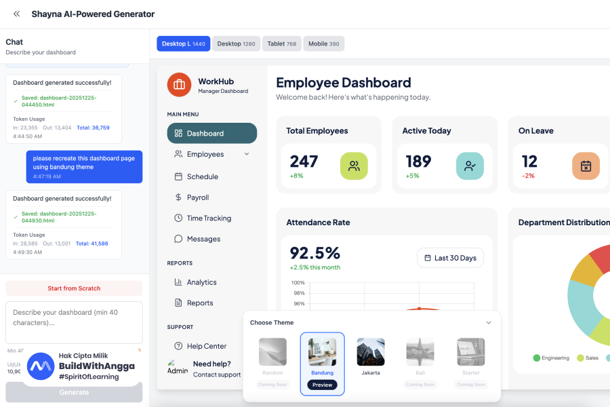Screen dimensions: 610x407
Task: Click the WorkHub logo icon
Action: click(179, 84)
